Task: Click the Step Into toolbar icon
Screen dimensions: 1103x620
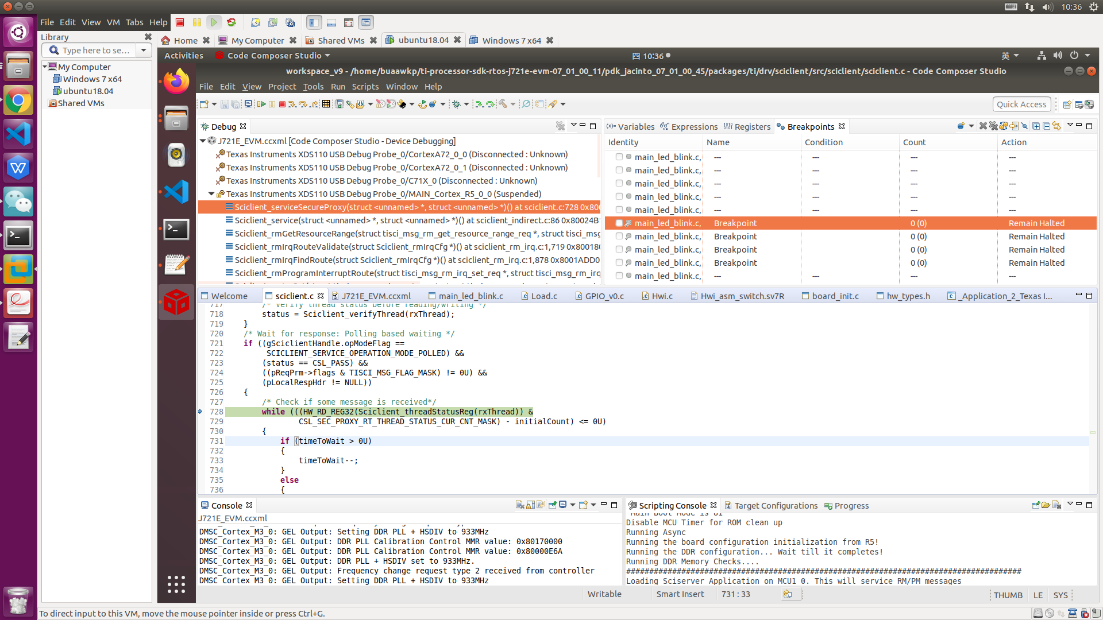Action: (x=292, y=104)
